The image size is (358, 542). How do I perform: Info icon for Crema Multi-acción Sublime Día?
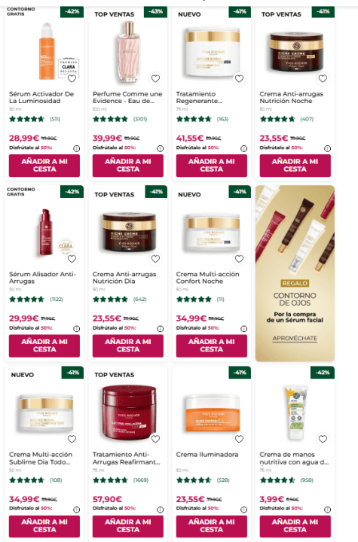(x=77, y=510)
